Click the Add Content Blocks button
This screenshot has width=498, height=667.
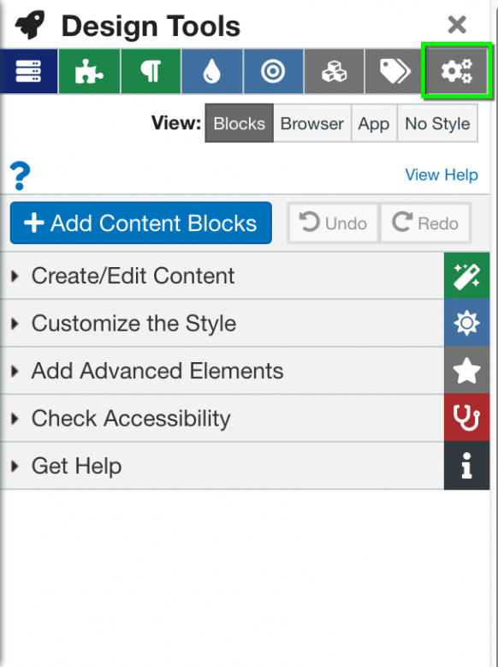[x=141, y=223]
